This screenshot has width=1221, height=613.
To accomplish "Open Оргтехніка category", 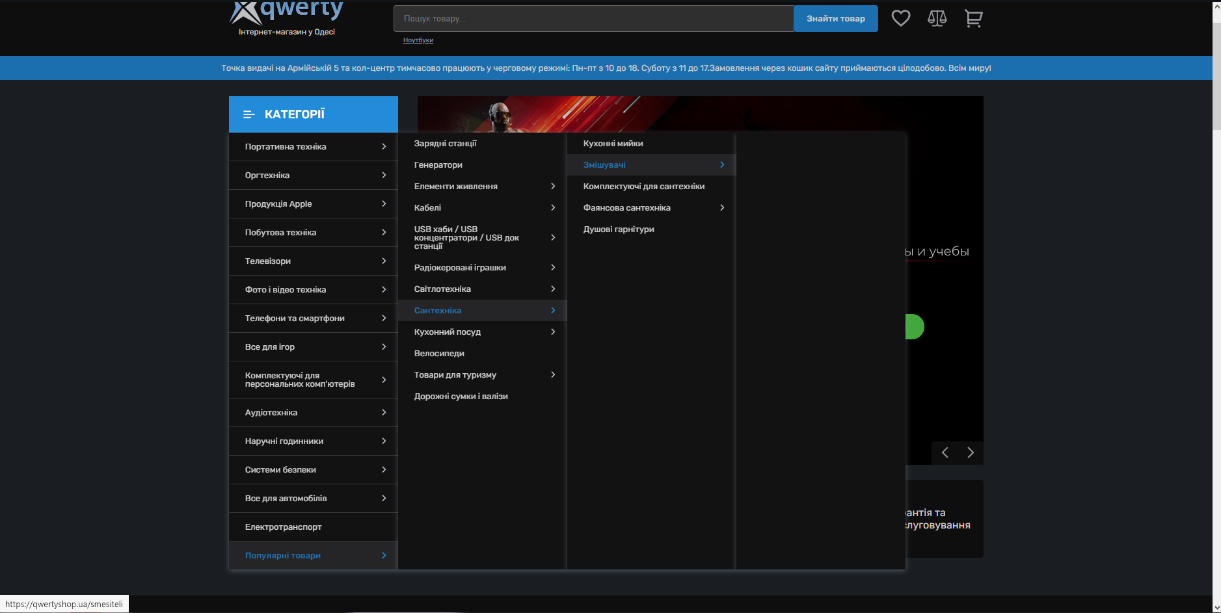I will pos(314,176).
